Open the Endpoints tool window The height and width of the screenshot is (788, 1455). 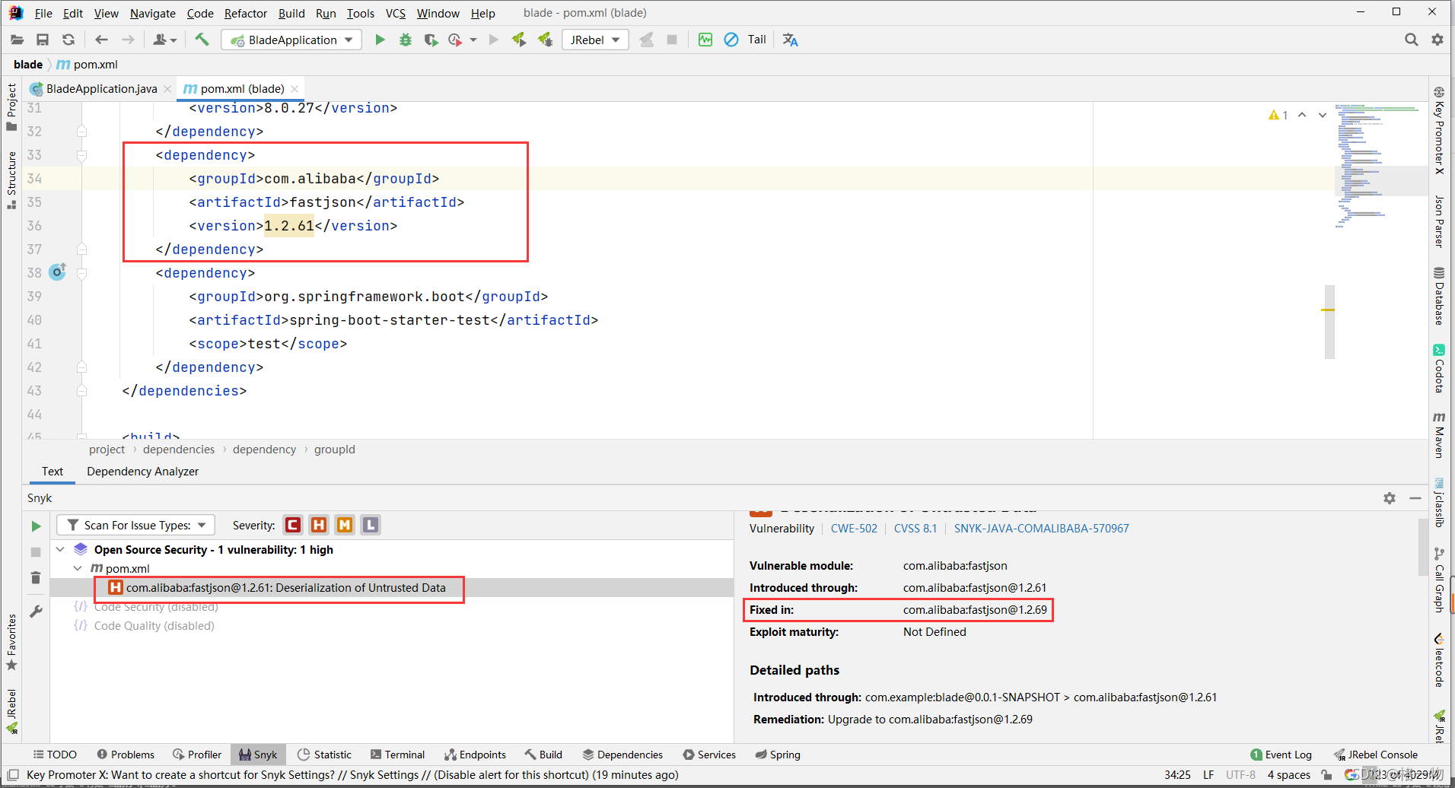pyautogui.click(x=476, y=755)
